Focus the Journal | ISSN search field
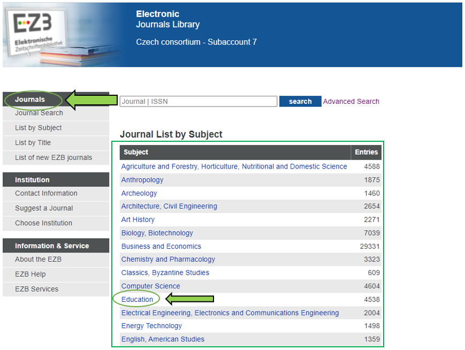 (x=199, y=102)
